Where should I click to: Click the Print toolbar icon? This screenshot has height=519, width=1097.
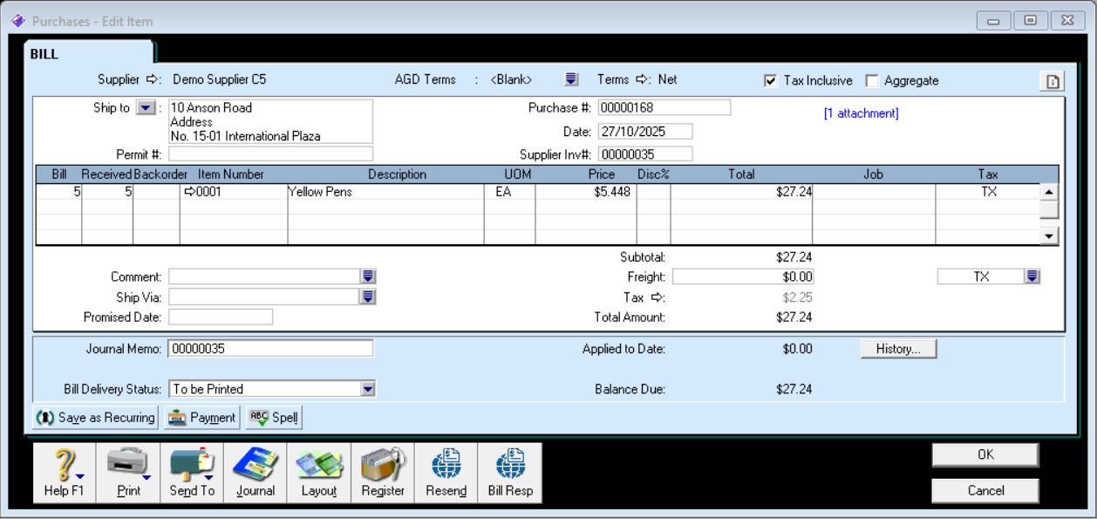[x=128, y=474]
